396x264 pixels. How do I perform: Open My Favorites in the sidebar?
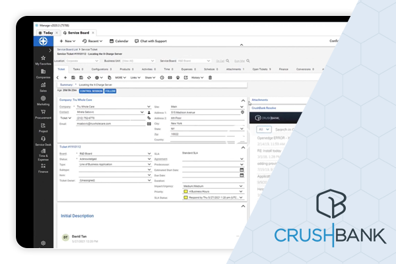43,60
